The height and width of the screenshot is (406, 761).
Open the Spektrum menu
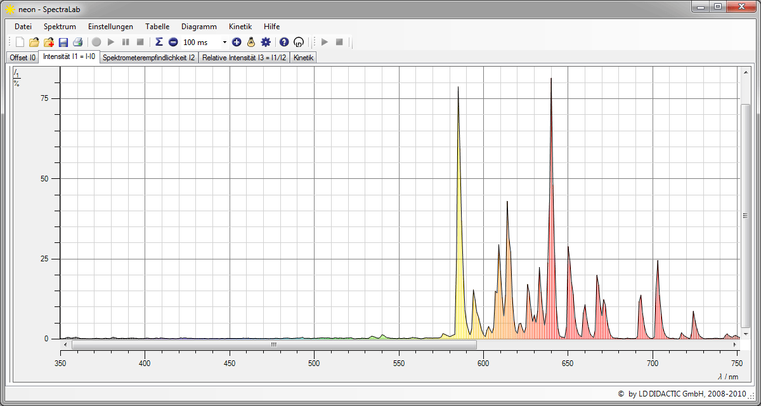(60, 27)
